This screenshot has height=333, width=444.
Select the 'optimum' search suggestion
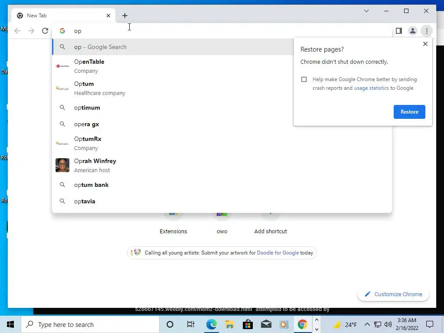point(173,108)
